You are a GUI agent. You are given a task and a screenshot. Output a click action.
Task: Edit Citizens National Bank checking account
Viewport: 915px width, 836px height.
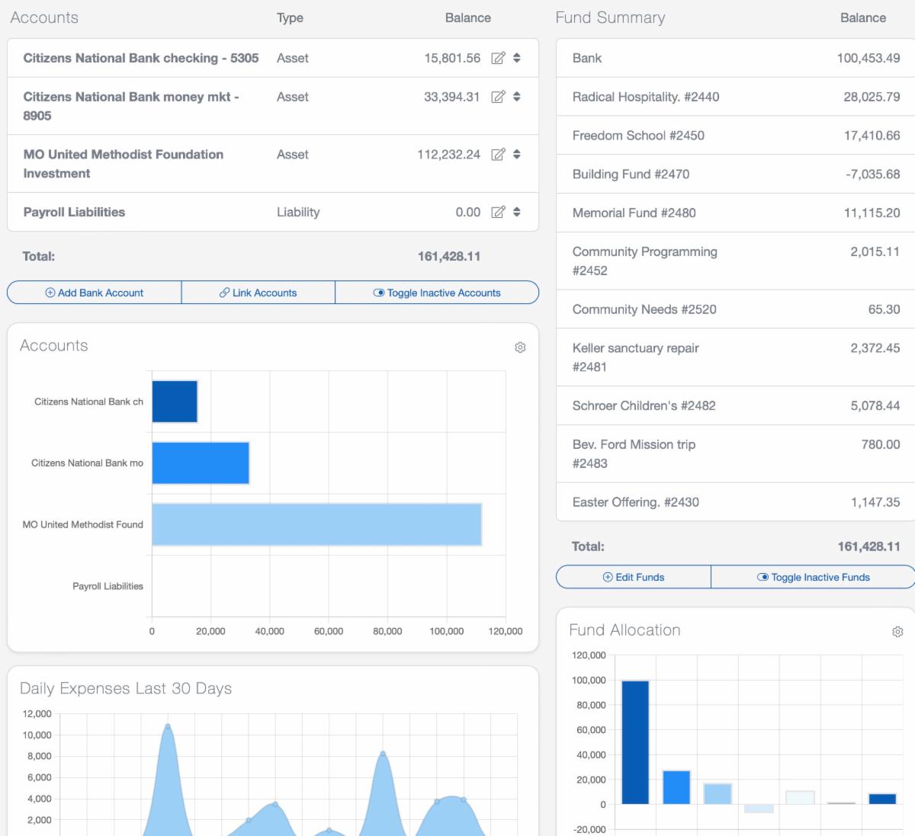pos(498,58)
